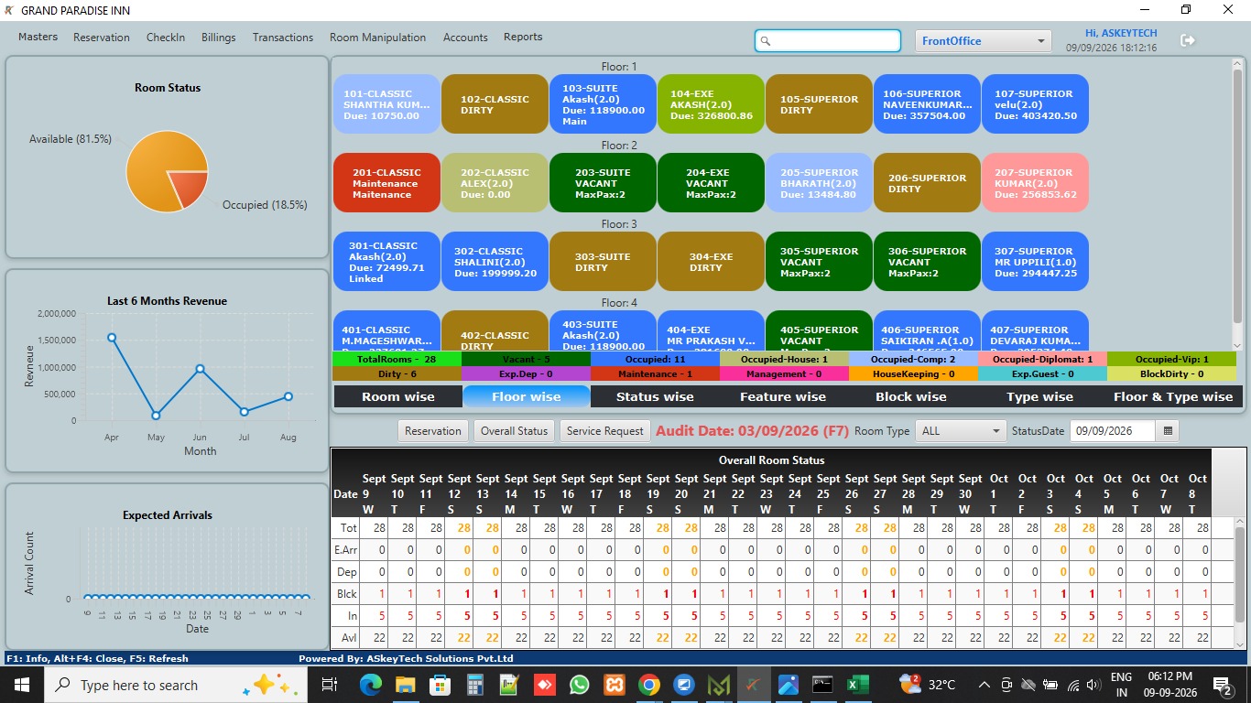Click the search input field
Screen dimensions: 1251x703
[x=828, y=40]
